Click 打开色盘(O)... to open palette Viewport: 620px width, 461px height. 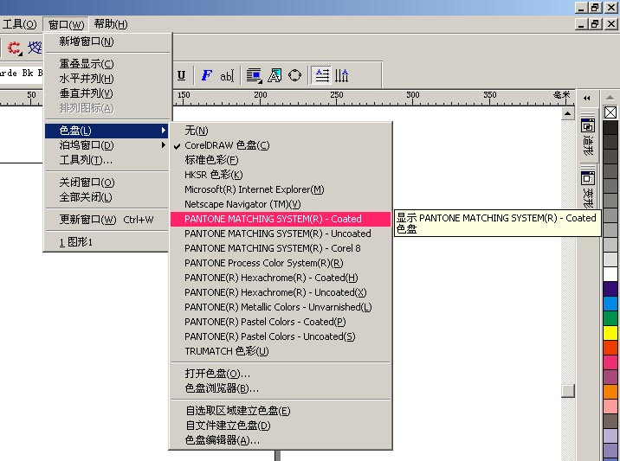[281, 374]
